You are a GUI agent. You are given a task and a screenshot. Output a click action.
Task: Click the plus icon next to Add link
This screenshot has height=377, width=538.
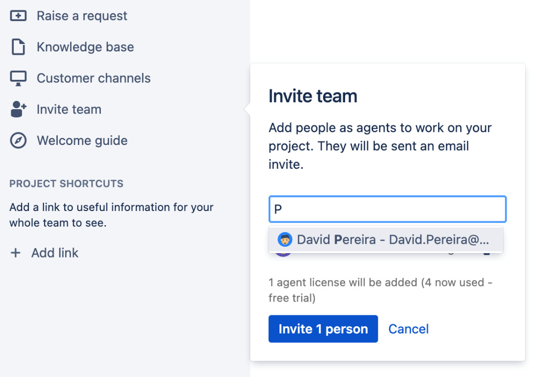click(x=16, y=253)
